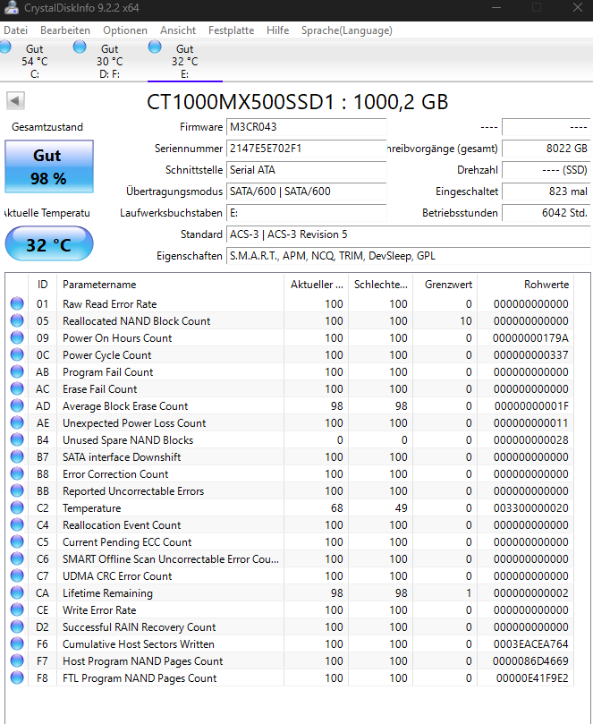Open the Hilfe menu
The width and height of the screenshot is (593, 724).
[278, 30]
